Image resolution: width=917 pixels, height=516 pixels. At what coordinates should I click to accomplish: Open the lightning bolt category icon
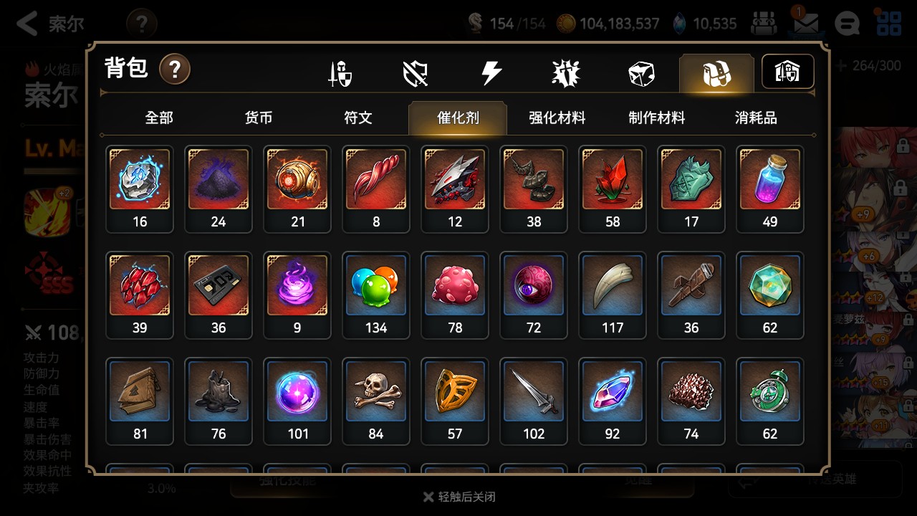pos(491,73)
